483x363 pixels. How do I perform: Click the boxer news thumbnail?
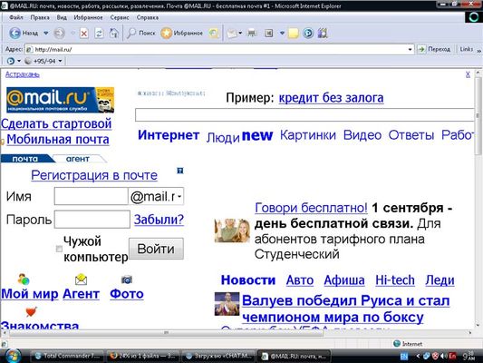[x=227, y=304]
